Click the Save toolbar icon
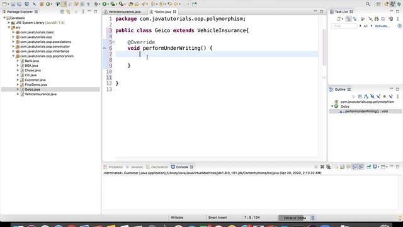The height and width of the screenshot is (227, 403). [x=13, y=4]
